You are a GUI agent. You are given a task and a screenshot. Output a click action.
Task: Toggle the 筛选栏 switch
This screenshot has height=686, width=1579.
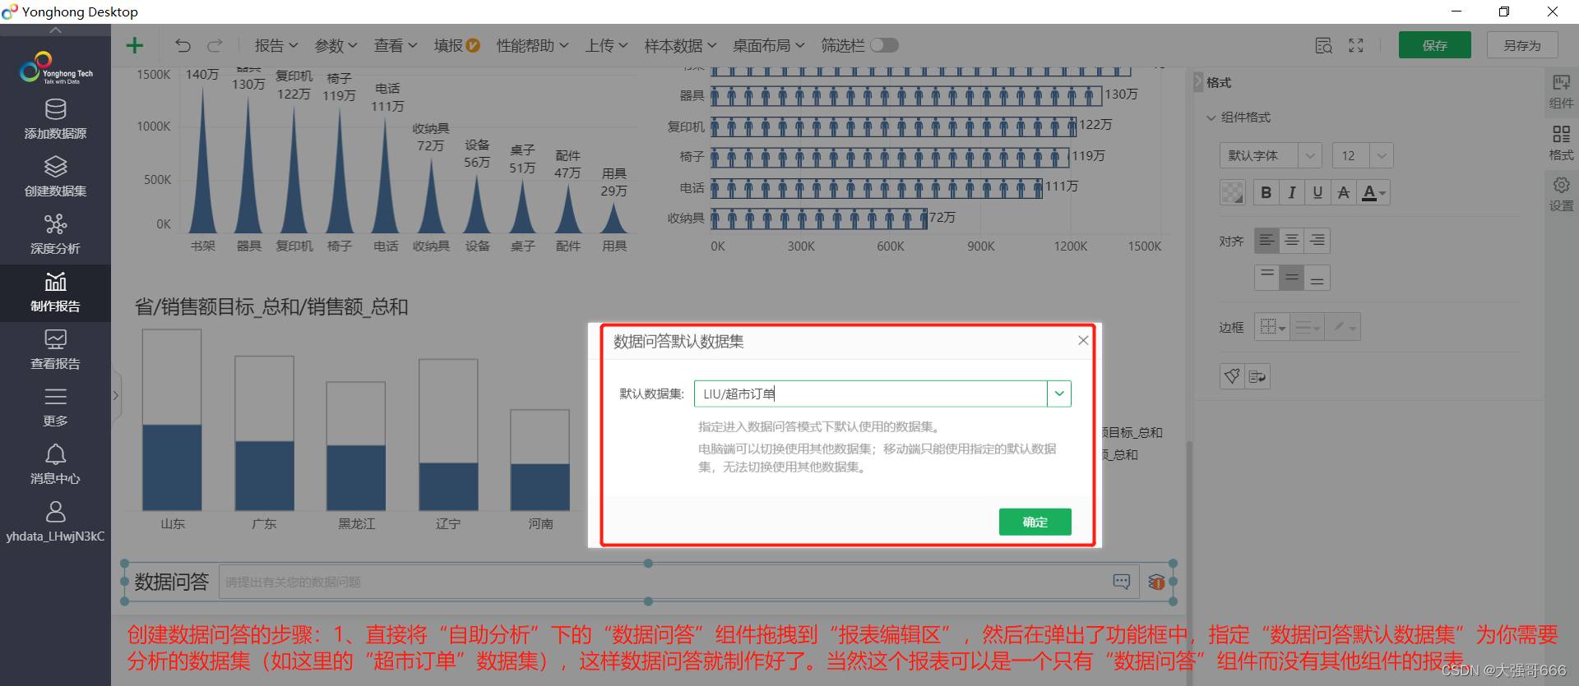(x=884, y=45)
